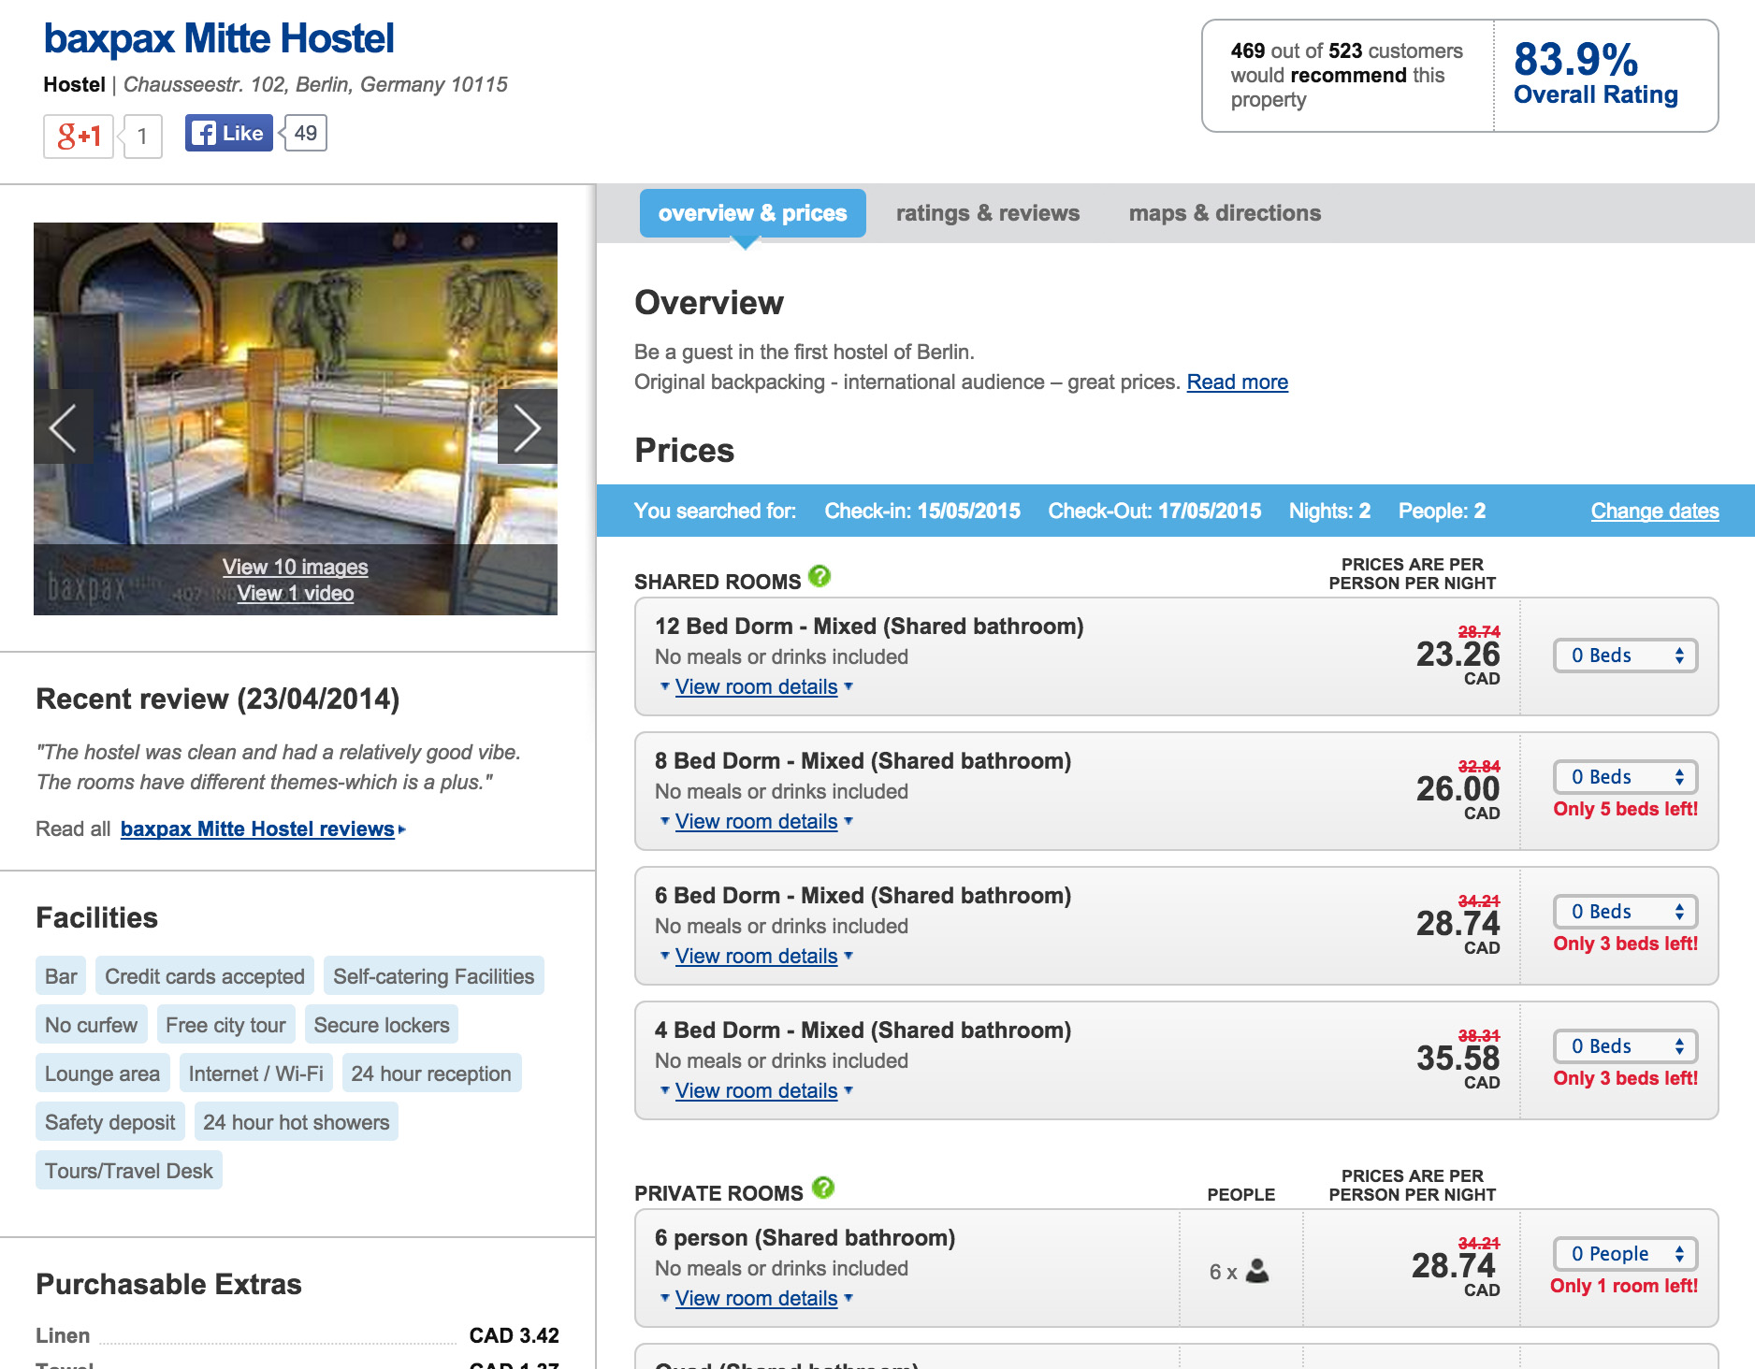This screenshot has width=1755, height=1369.
Task: Click Recent review heading
Action: click(218, 699)
